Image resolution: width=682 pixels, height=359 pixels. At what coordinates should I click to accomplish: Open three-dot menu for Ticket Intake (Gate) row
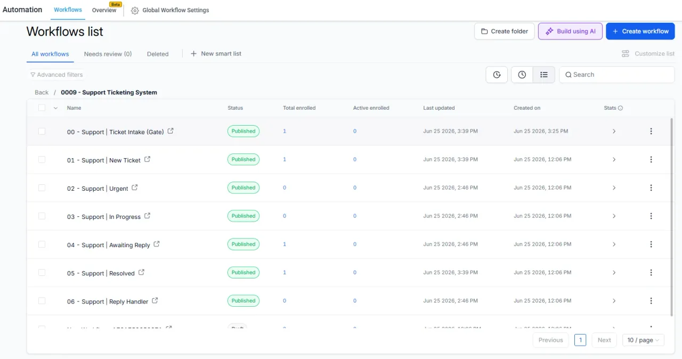pyautogui.click(x=651, y=131)
